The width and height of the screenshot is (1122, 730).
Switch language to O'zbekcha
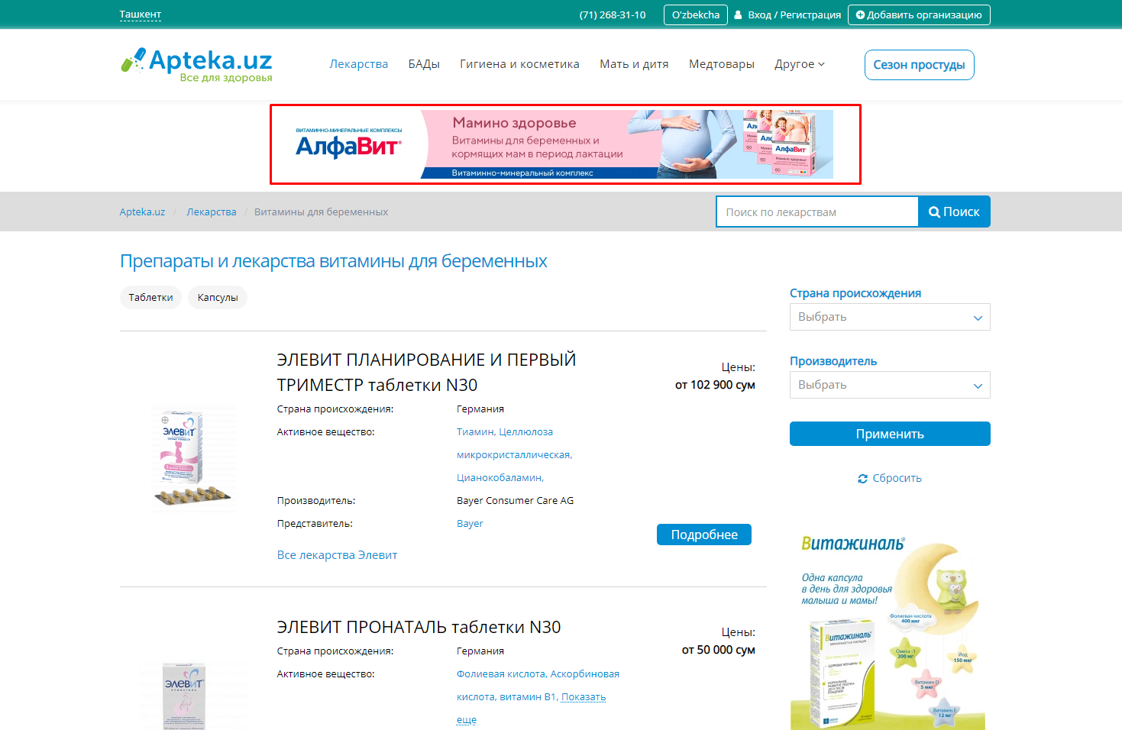696,15
